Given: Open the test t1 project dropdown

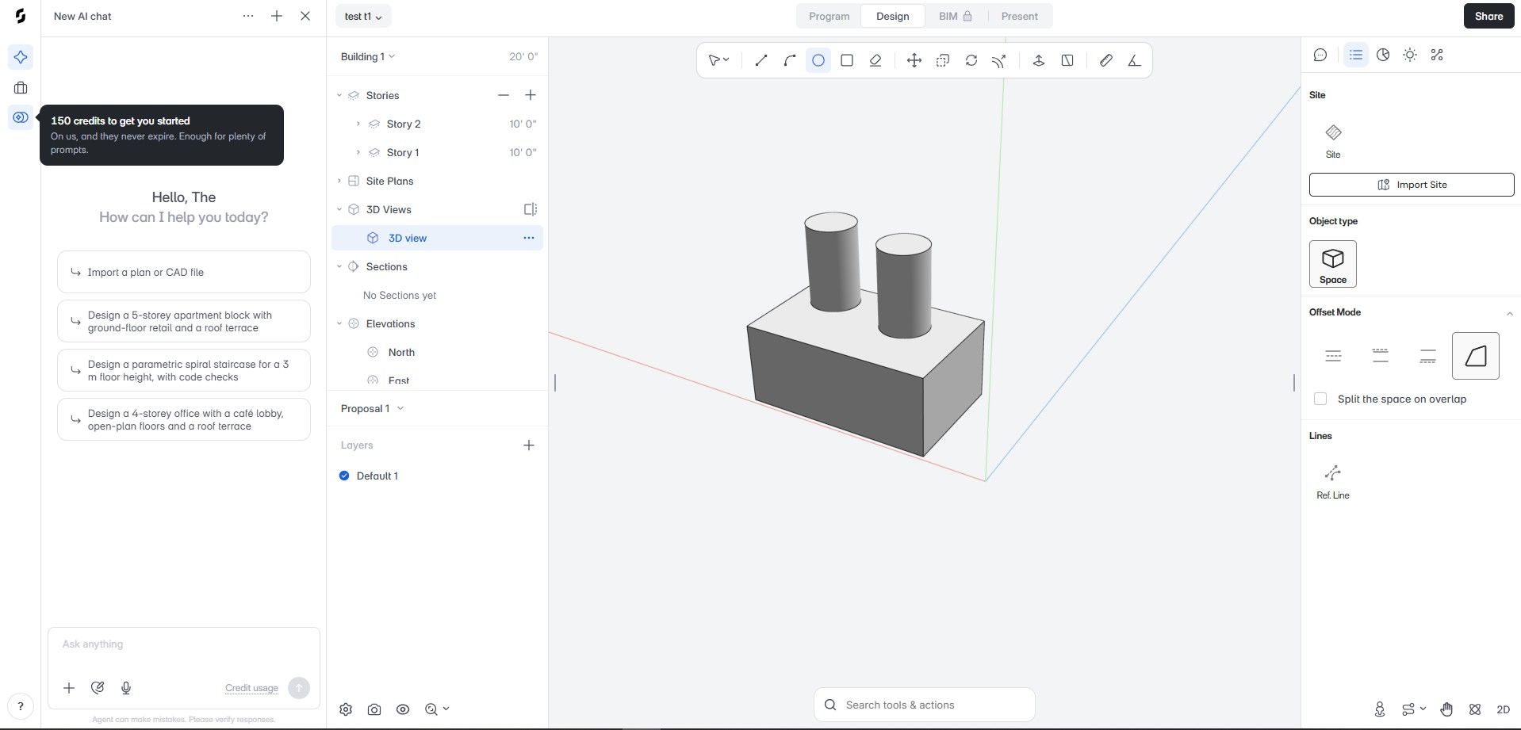Looking at the screenshot, I should click(363, 16).
